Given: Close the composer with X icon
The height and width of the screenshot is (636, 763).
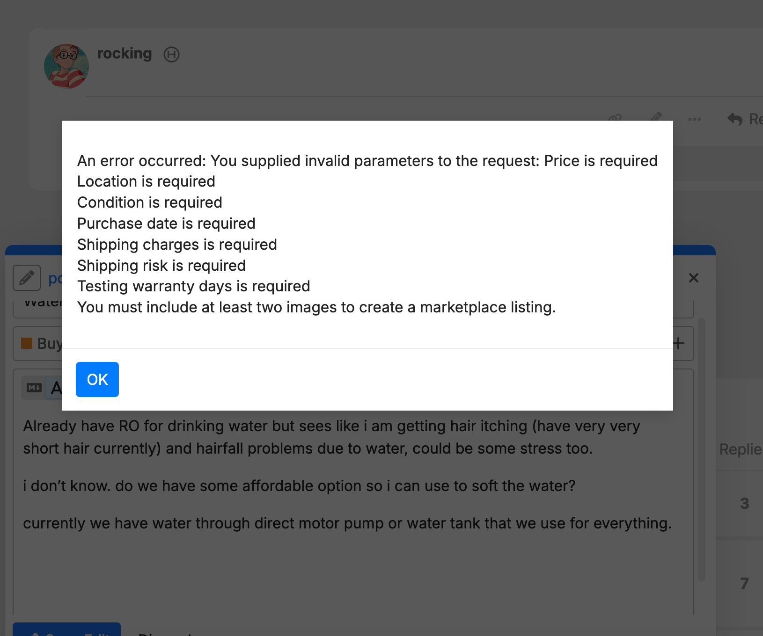Looking at the screenshot, I should tap(694, 278).
